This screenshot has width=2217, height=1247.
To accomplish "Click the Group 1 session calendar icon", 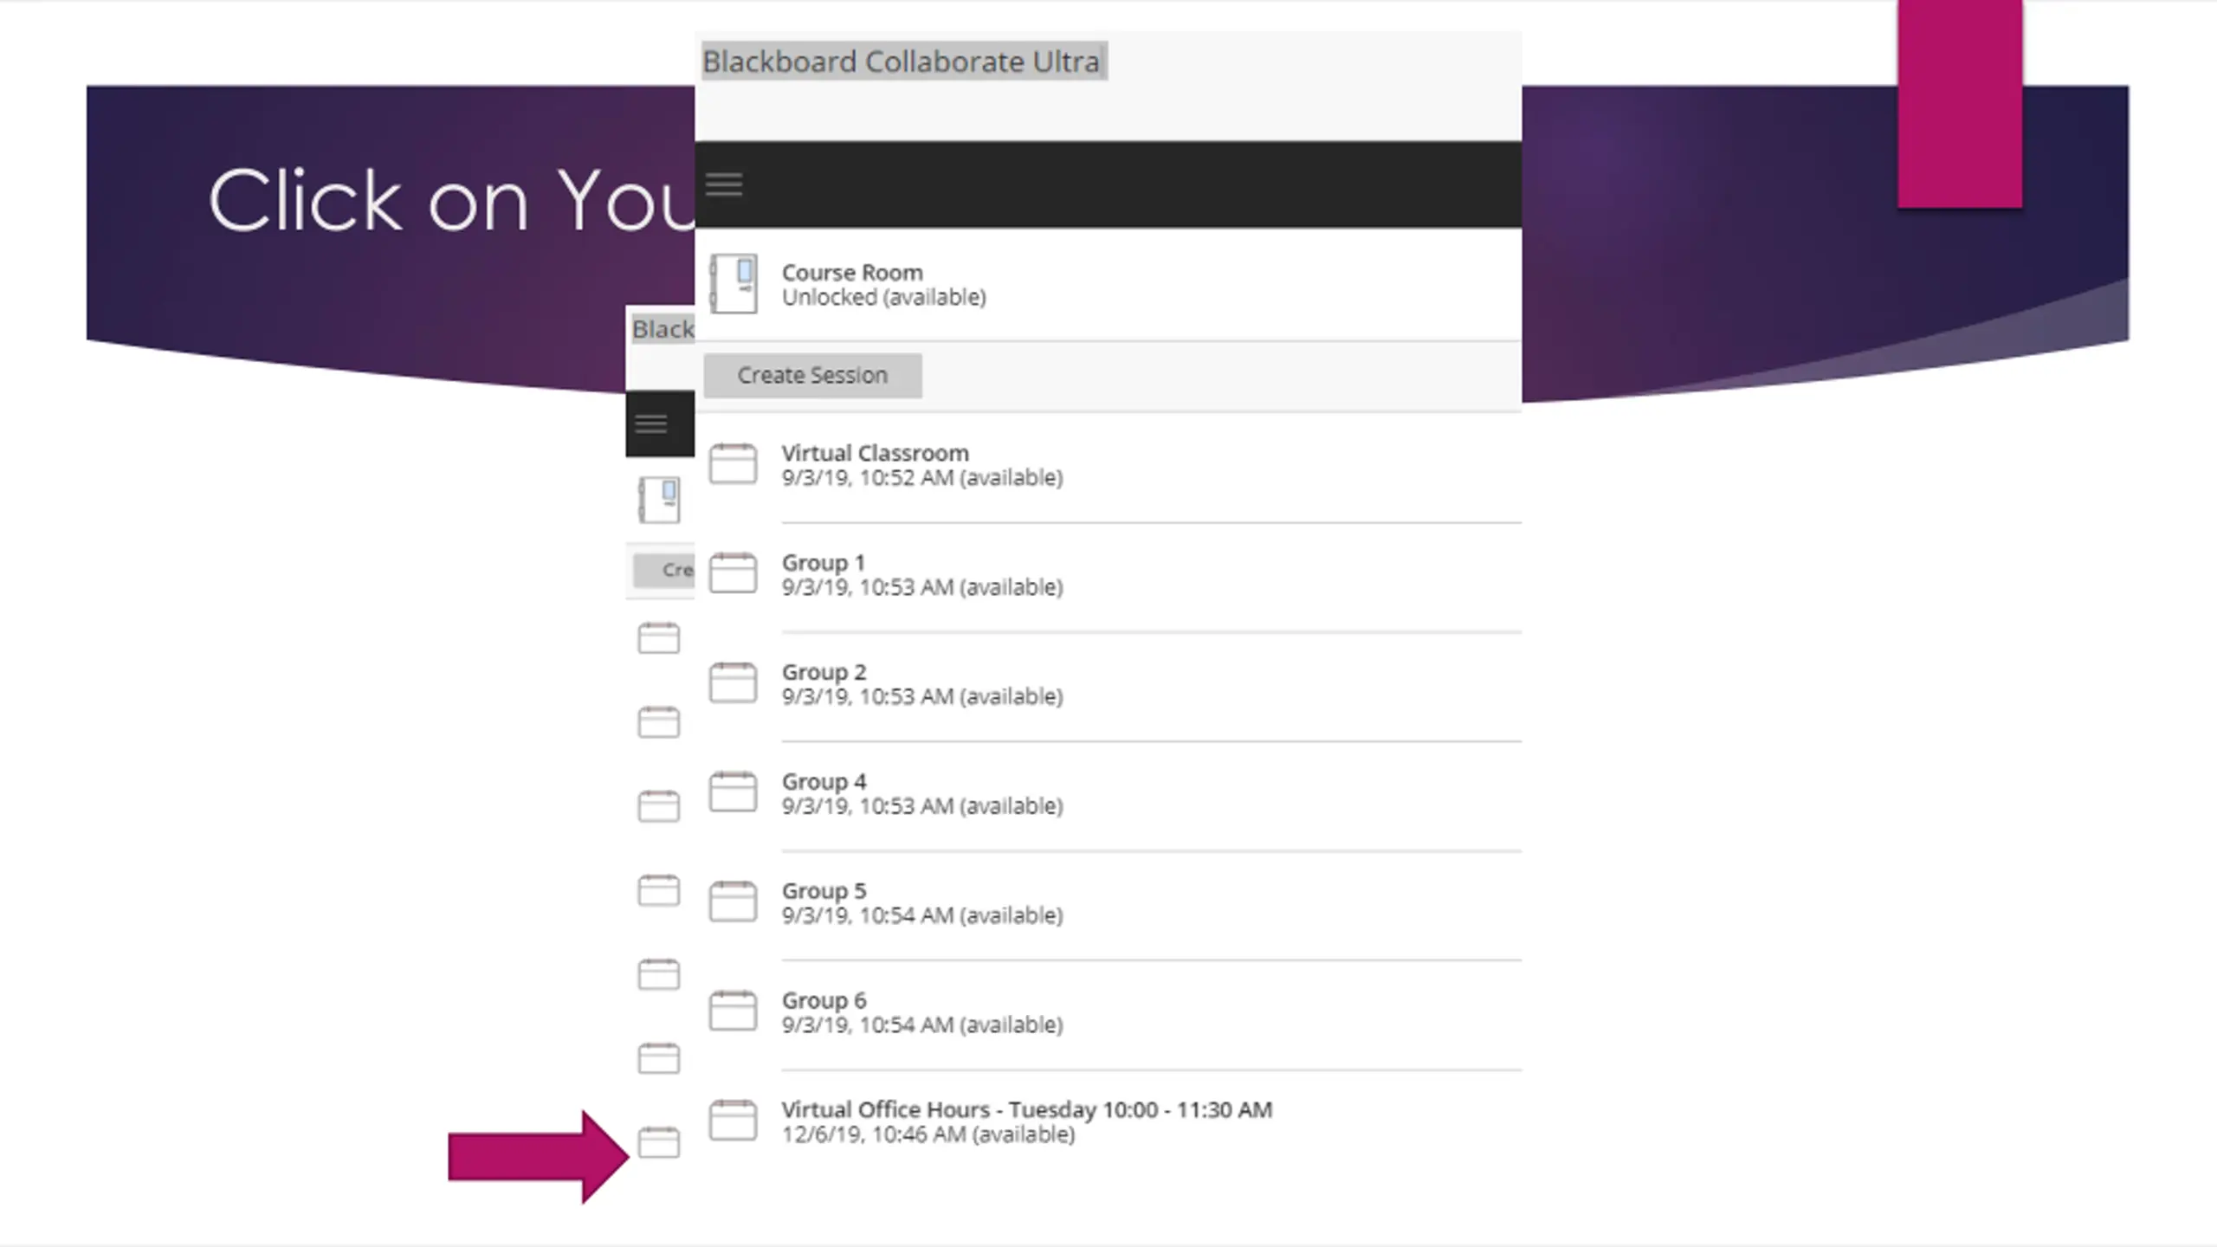I will pyautogui.click(x=733, y=573).
